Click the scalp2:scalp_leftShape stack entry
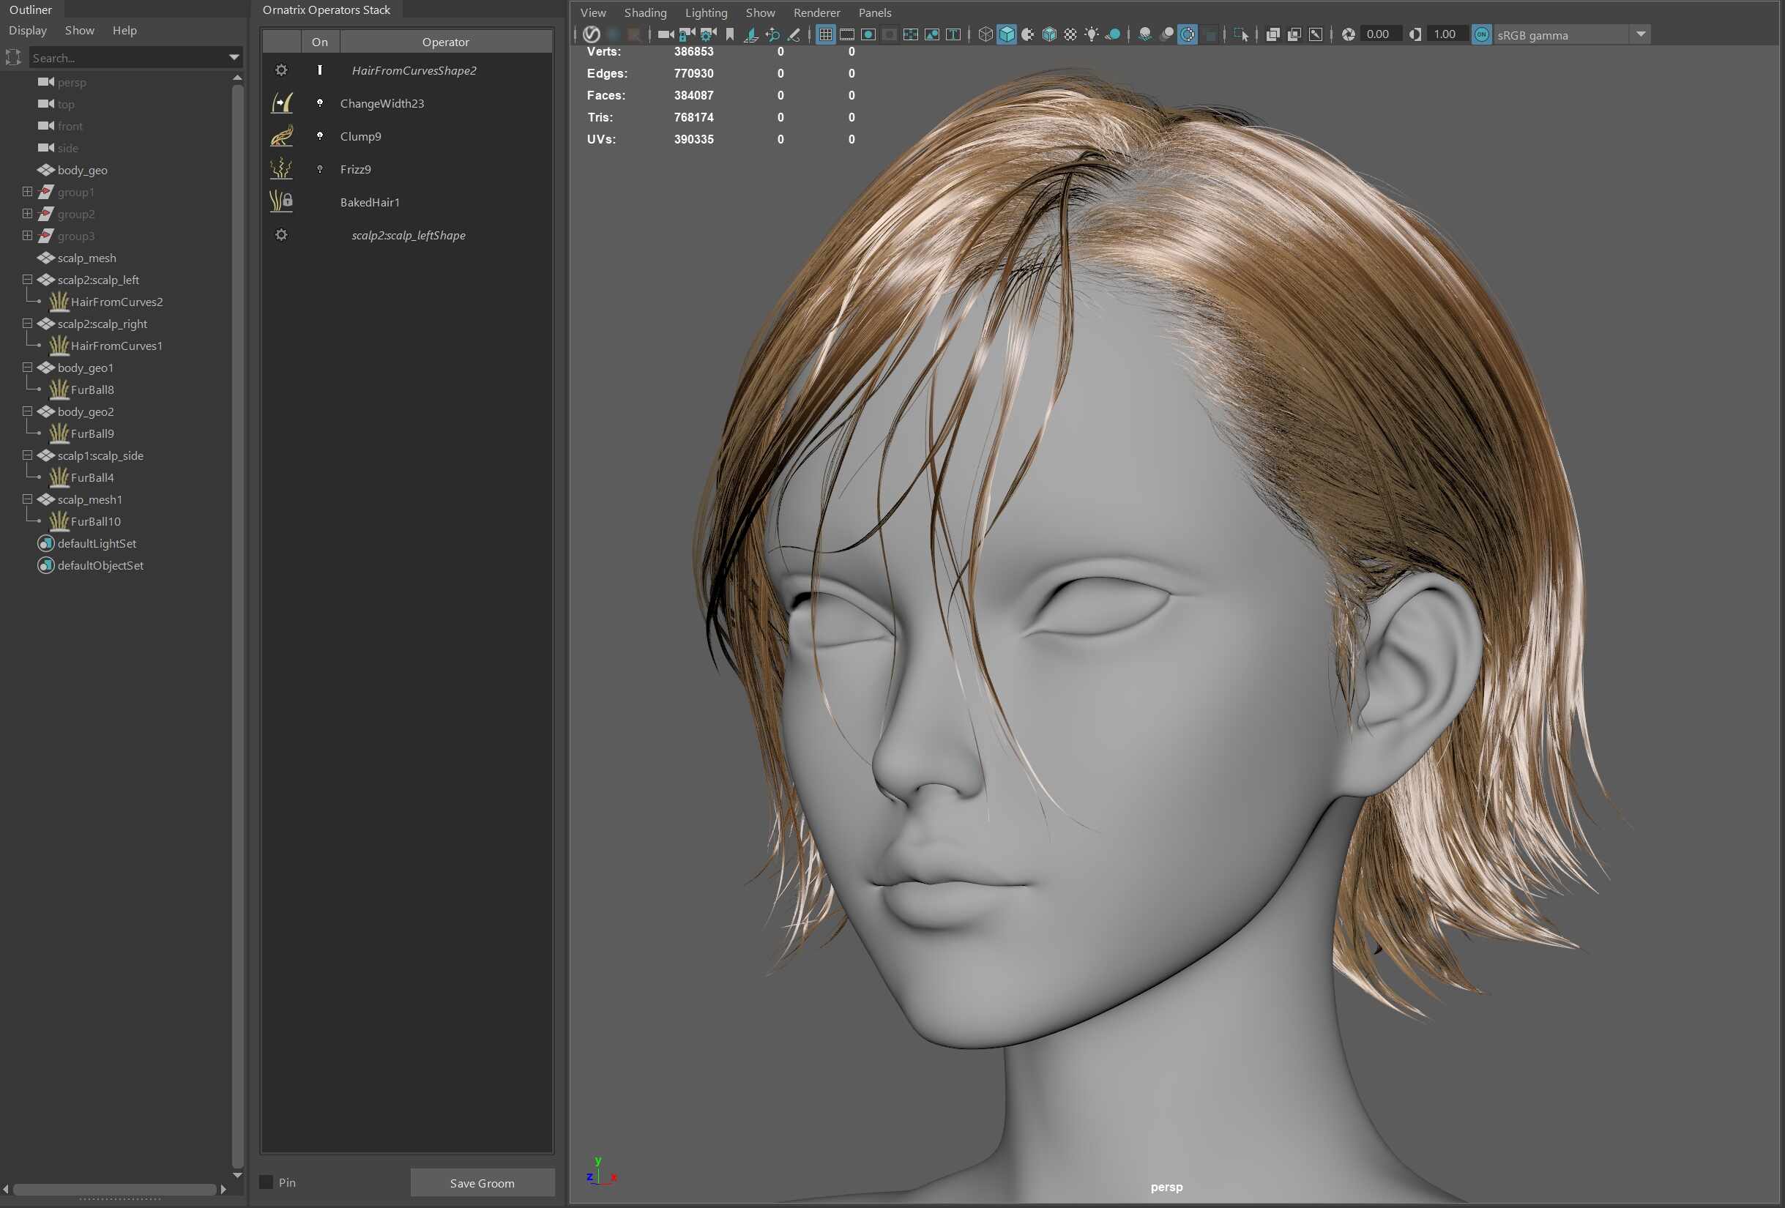This screenshot has width=1785, height=1208. (x=407, y=235)
